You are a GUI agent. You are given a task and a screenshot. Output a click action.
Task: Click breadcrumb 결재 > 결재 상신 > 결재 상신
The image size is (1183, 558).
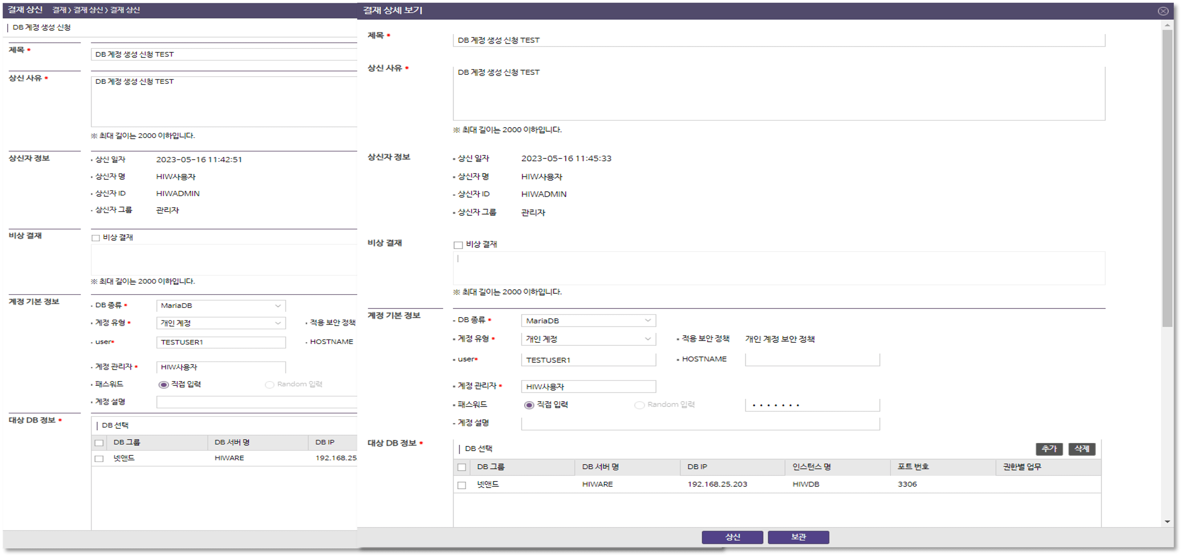pyautogui.click(x=96, y=10)
